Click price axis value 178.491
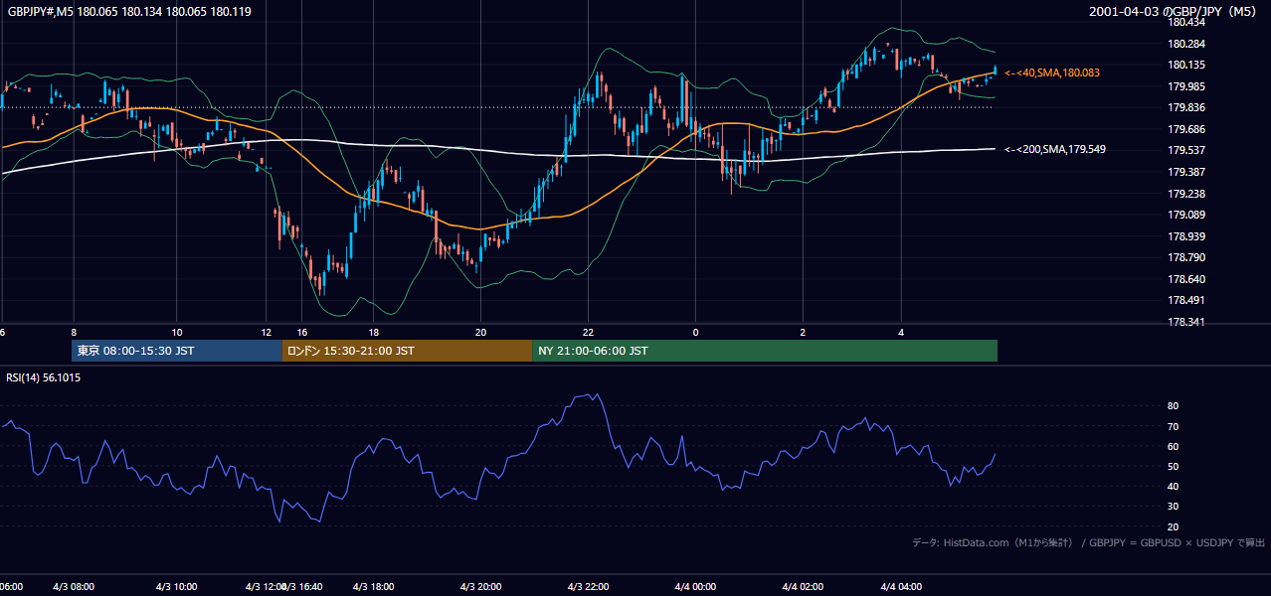Viewport: 1271px width, 596px height. 1187,300
